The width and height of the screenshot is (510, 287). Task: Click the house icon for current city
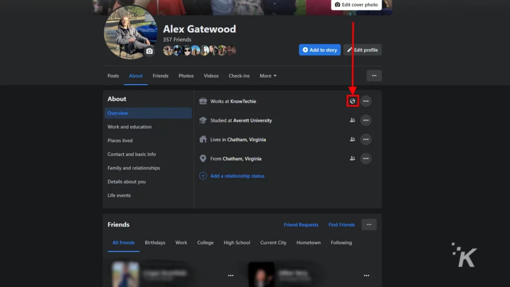coord(203,140)
